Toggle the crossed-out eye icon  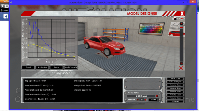click(x=181, y=68)
